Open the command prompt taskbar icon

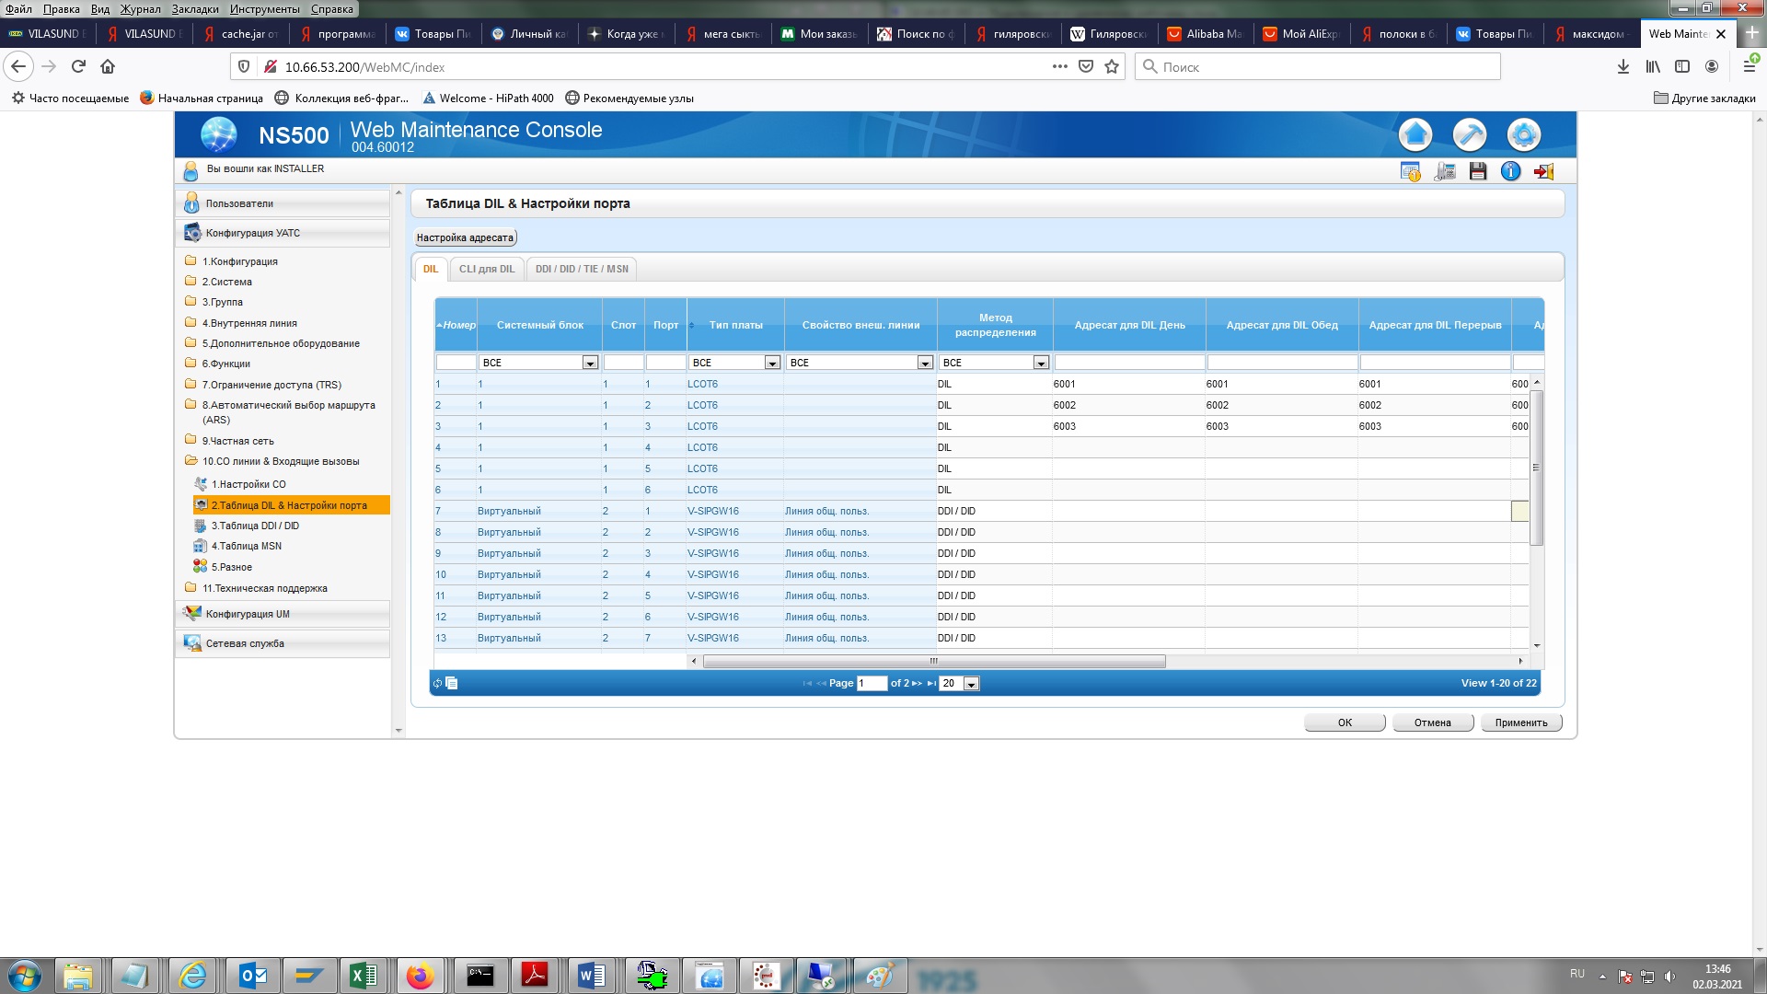pos(479,976)
